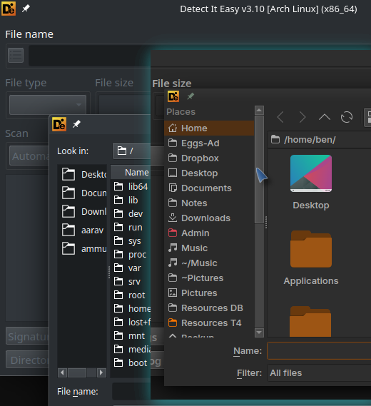Click the forward navigation arrow
This screenshot has width=371, height=406.
point(303,117)
